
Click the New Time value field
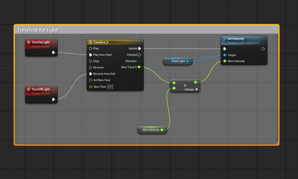[110, 87]
